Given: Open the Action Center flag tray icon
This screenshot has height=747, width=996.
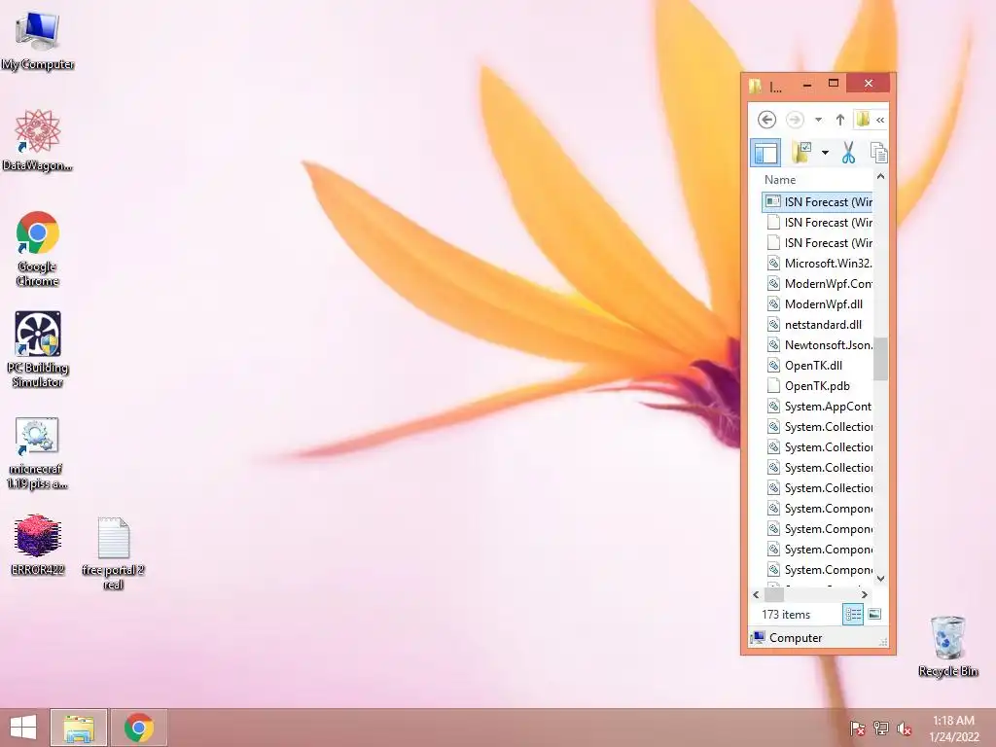Looking at the screenshot, I should pos(857,728).
